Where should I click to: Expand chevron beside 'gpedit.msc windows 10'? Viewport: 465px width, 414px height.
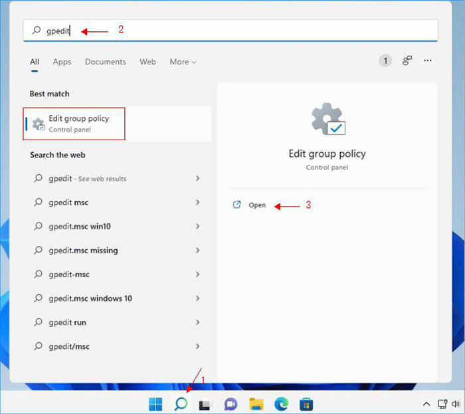tap(197, 298)
